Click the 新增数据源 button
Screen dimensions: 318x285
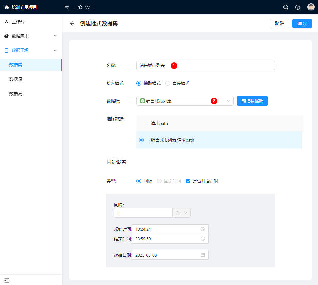[x=252, y=101]
